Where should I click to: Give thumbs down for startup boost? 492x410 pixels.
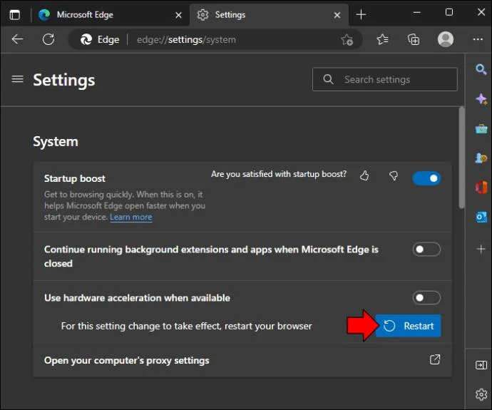394,175
